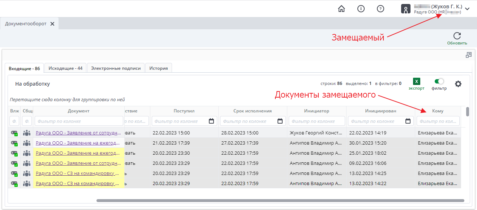This screenshot has height=210, width=477.
Task: Open calendar in Срок исполнения filter
Action: (x=280, y=121)
